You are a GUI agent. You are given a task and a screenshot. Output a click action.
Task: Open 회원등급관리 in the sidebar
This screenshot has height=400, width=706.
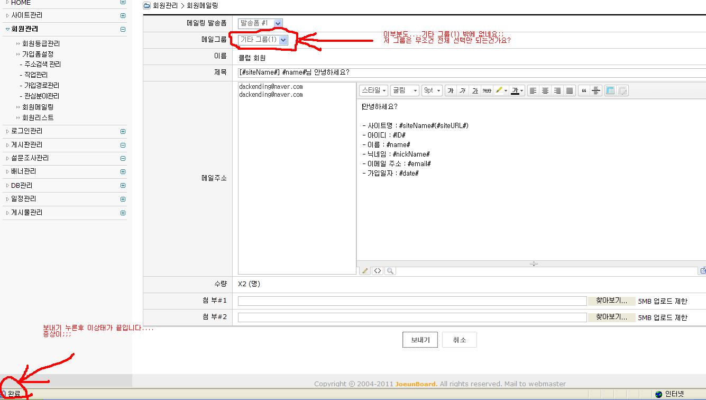tap(41, 43)
